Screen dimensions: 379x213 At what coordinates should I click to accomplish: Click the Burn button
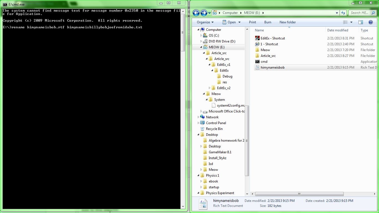pyautogui.click(x=267, y=22)
